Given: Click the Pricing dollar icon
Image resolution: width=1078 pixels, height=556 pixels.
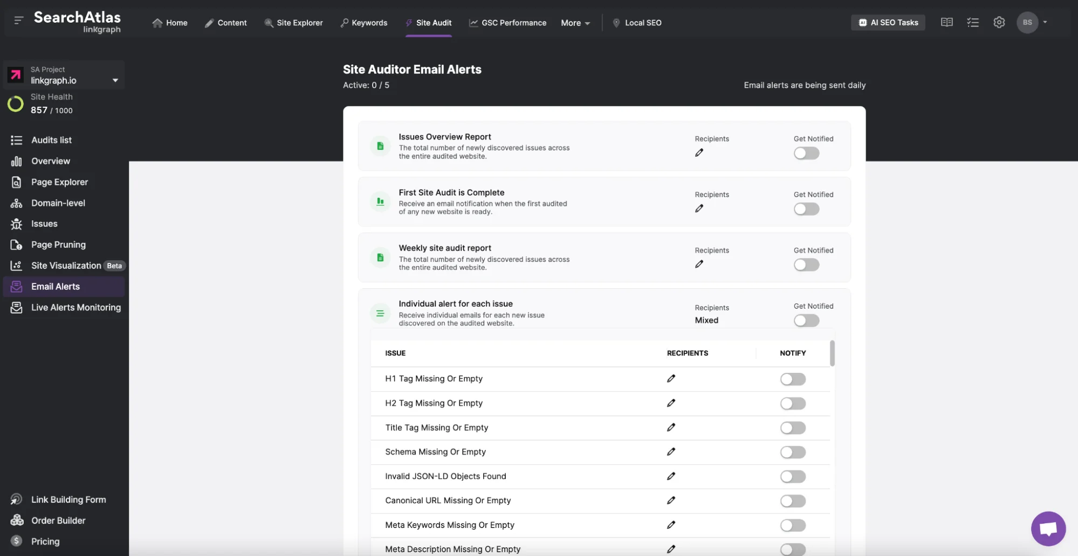Looking at the screenshot, I should tap(16, 541).
